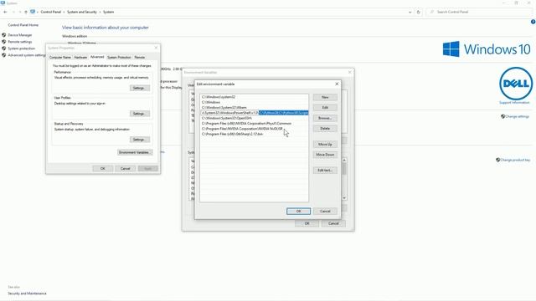Select the System32\Wbem path entry
The height and width of the screenshot is (301, 536).
tap(254, 108)
